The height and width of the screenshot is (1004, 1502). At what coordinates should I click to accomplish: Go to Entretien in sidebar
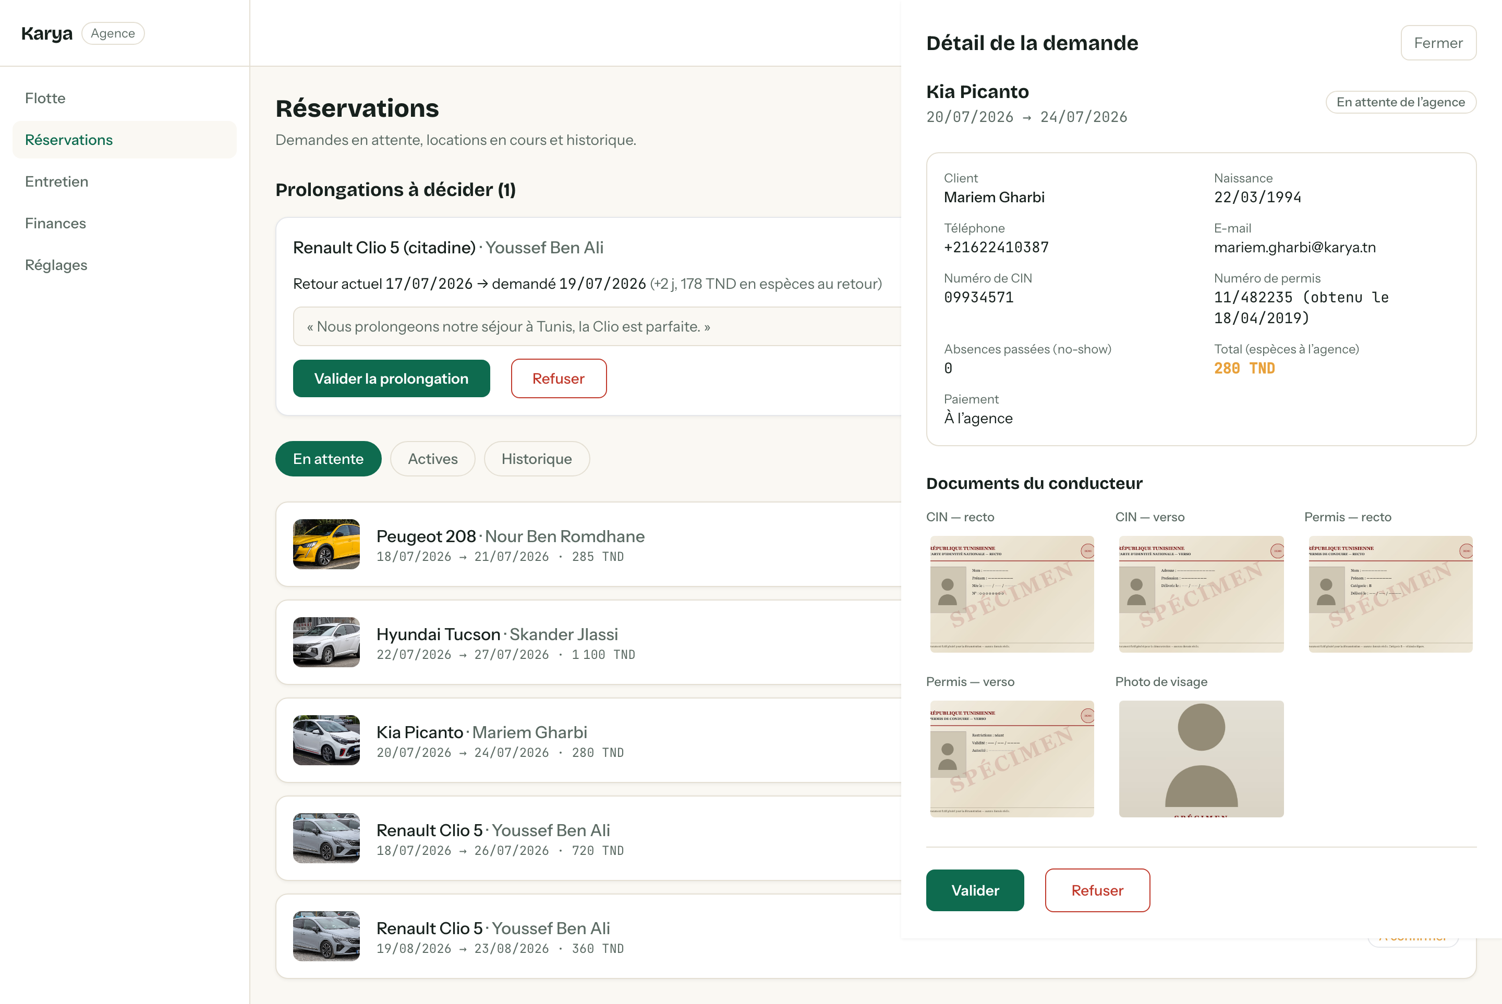click(124, 181)
